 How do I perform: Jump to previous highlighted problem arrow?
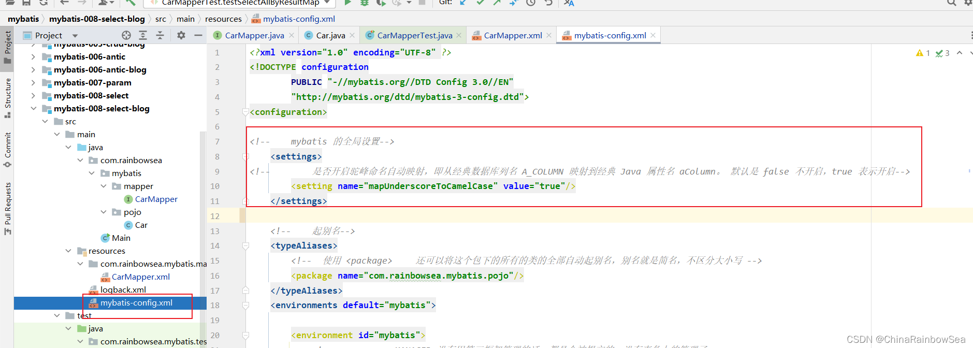point(960,53)
